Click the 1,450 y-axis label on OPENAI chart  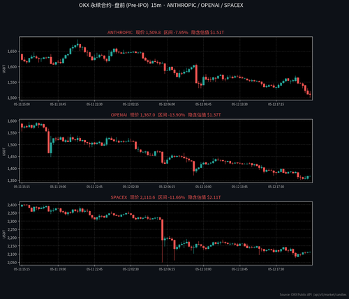tap(12, 157)
